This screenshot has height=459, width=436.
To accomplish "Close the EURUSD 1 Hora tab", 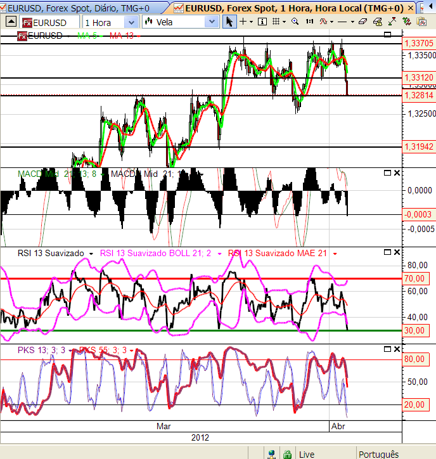I will 411,8.
